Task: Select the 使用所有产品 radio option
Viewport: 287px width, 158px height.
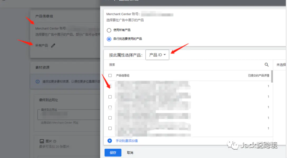Action: (109, 30)
